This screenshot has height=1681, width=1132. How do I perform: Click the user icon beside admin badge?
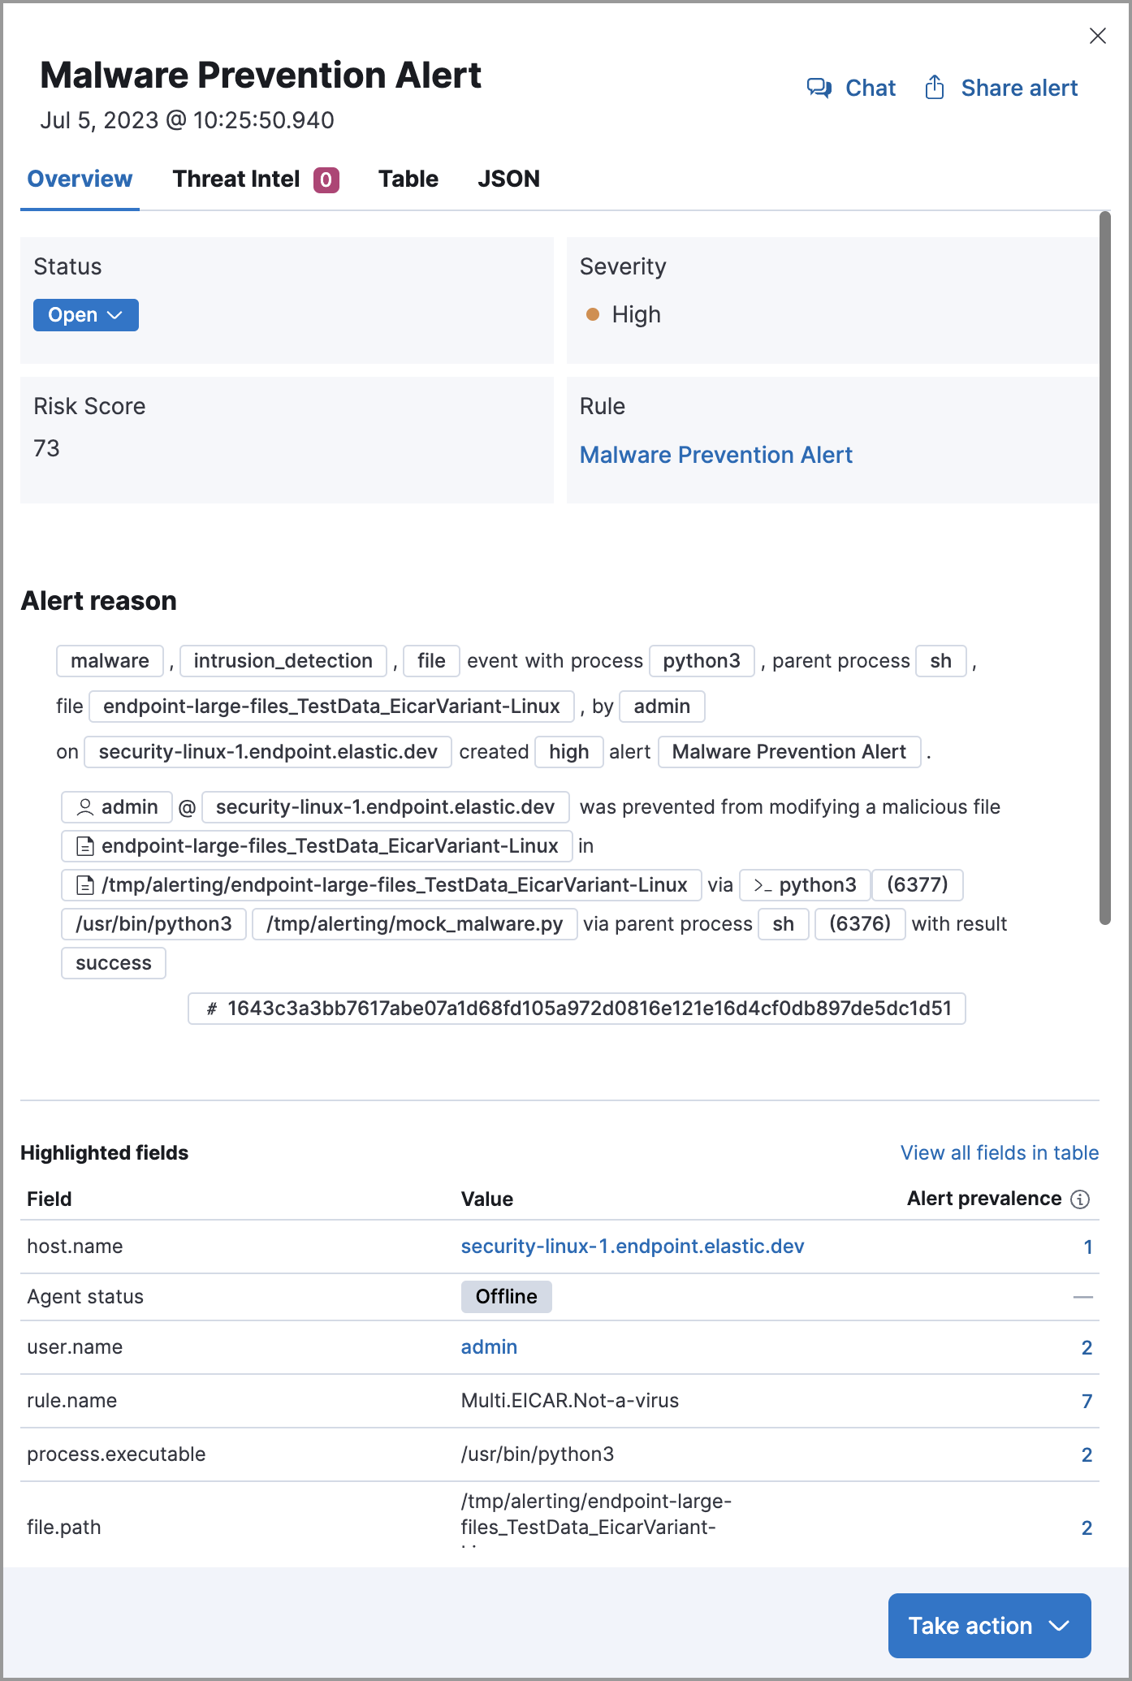(84, 807)
